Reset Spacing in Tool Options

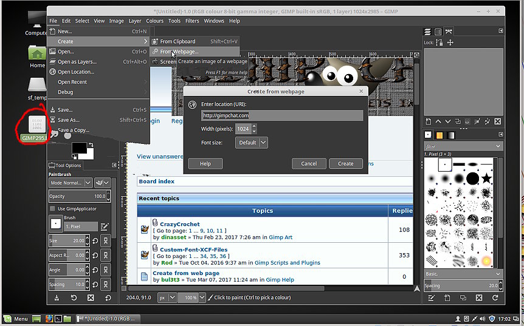pyautogui.click(x=95, y=285)
